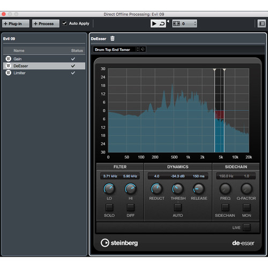The image size is (268, 268).
Task: Open the window layout setup icon
Action: (262, 24)
